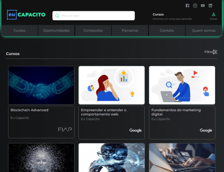Open the Oportunidades navigation tab
This screenshot has height=172, width=224.
click(57, 31)
